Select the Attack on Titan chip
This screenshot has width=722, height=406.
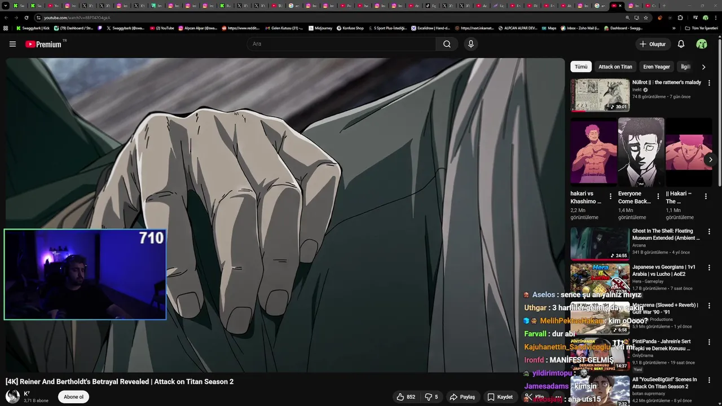click(x=615, y=67)
